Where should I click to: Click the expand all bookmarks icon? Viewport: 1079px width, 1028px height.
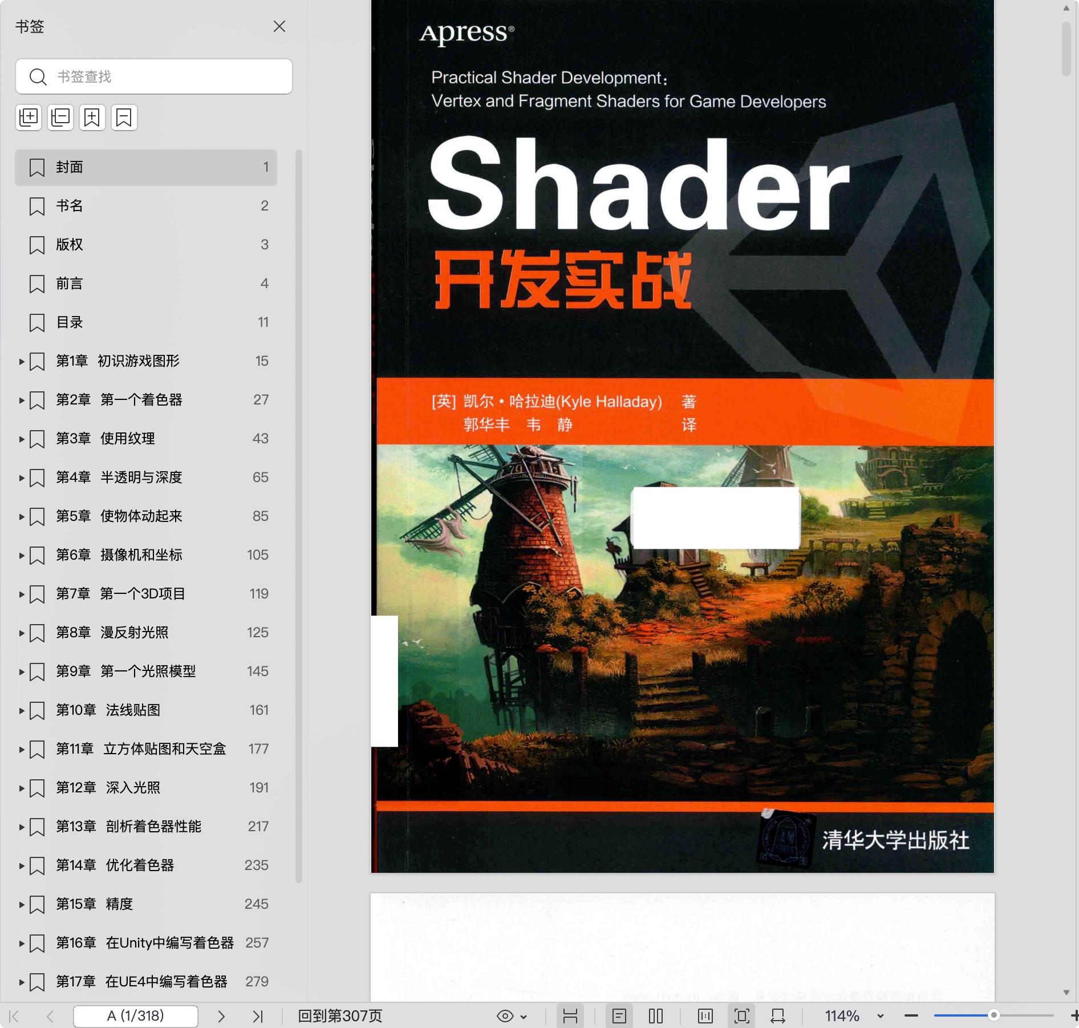29,118
